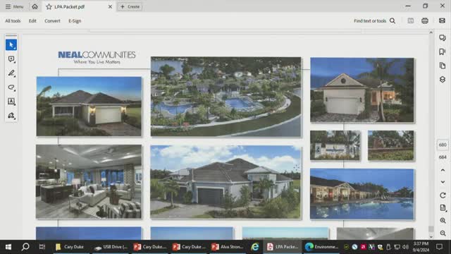Pick the Draw freeform loop tool
451x254 pixels.
[x=11, y=87]
